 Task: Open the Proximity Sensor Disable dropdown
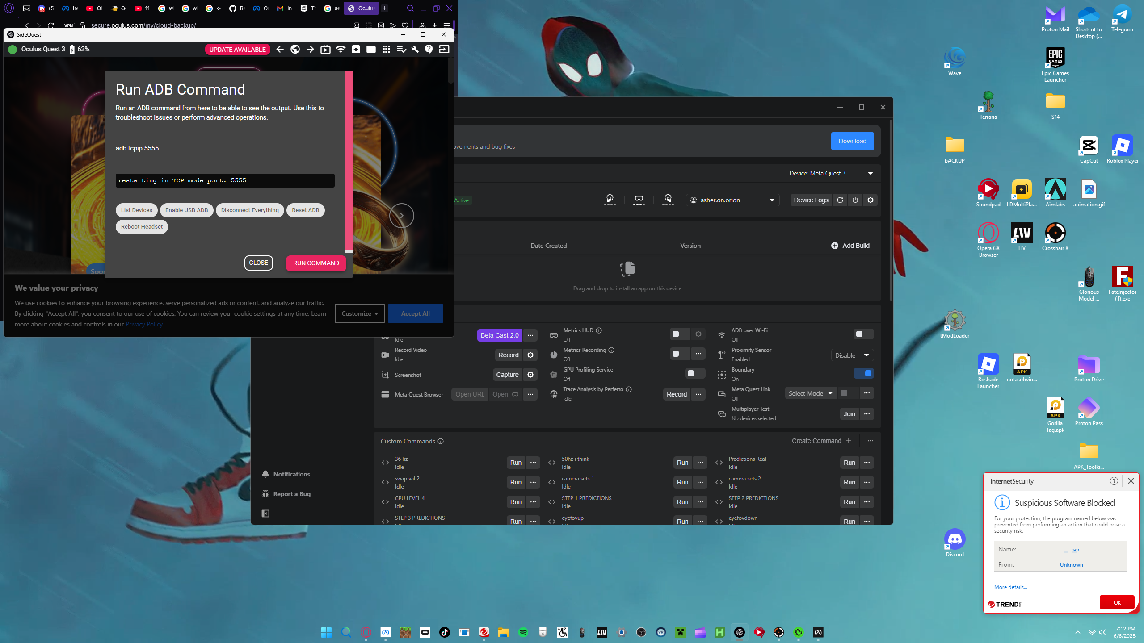(x=852, y=355)
